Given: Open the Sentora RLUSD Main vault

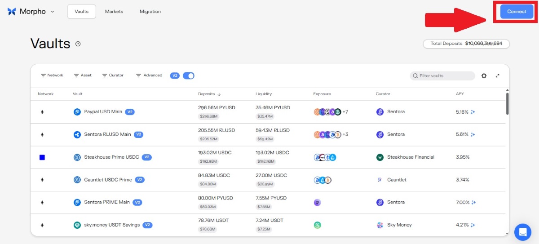Looking at the screenshot, I should point(107,134).
